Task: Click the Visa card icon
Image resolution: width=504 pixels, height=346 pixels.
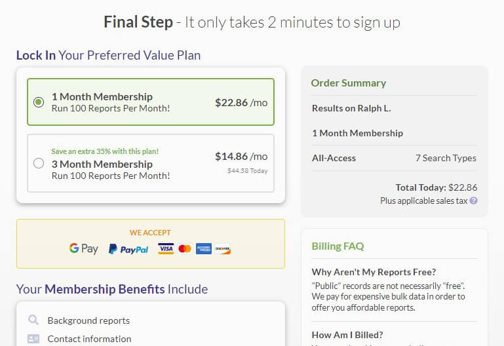Action: click(x=166, y=248)
